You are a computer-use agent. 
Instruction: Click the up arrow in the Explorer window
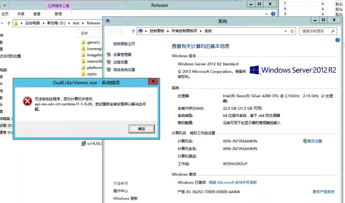(x=9, y=23)
